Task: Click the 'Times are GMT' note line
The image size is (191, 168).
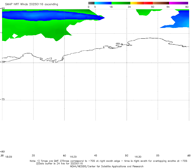Action: point(108,161)
